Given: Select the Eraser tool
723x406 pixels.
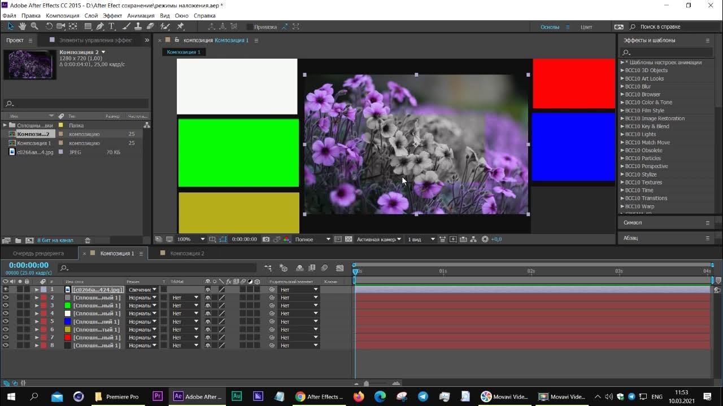Looking at the screenshot, I should 150,27.
